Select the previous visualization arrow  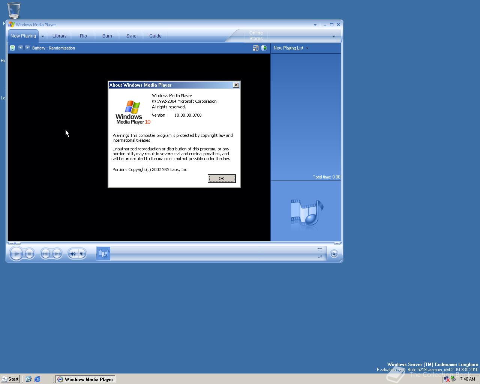tap(21, 48)
